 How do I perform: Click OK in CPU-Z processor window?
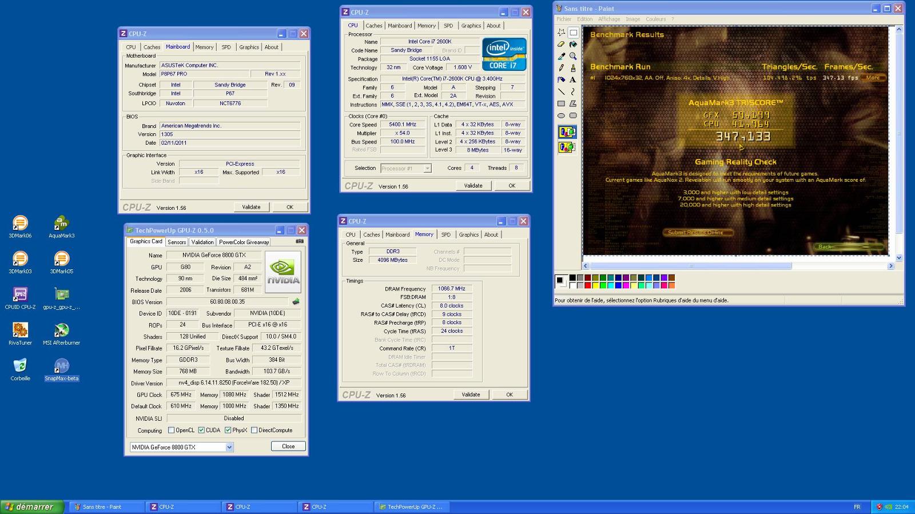[512, 185]
